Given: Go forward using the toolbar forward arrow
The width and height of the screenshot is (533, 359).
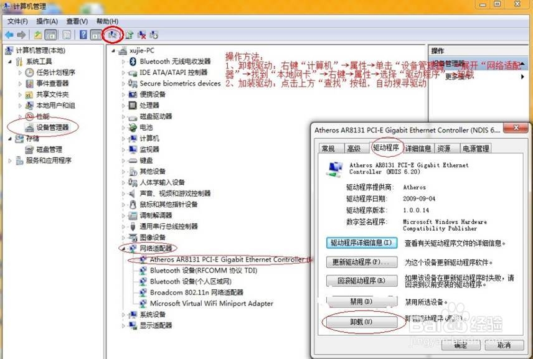Looking at the screenshot, I should click(x=21, y=35).
